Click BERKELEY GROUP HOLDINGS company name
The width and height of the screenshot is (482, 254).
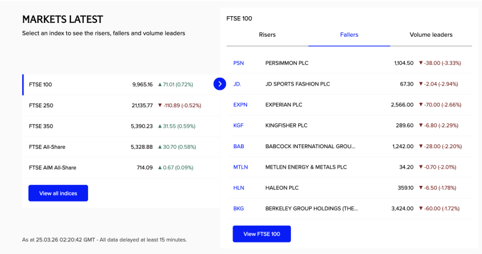(311, 208)
